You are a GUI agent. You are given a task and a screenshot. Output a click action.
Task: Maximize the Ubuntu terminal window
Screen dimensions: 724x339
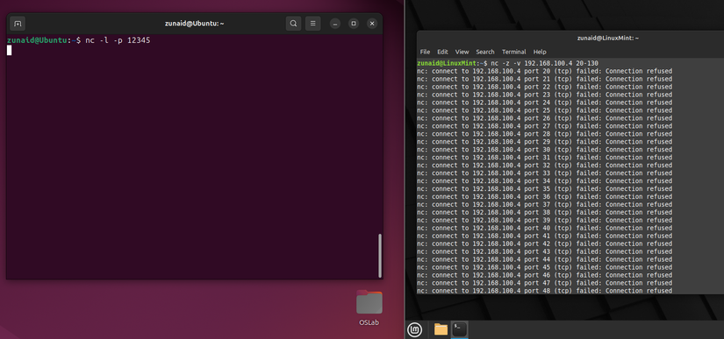[354, 24]
